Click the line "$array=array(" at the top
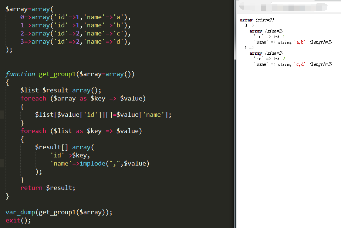 pos(29,9)
